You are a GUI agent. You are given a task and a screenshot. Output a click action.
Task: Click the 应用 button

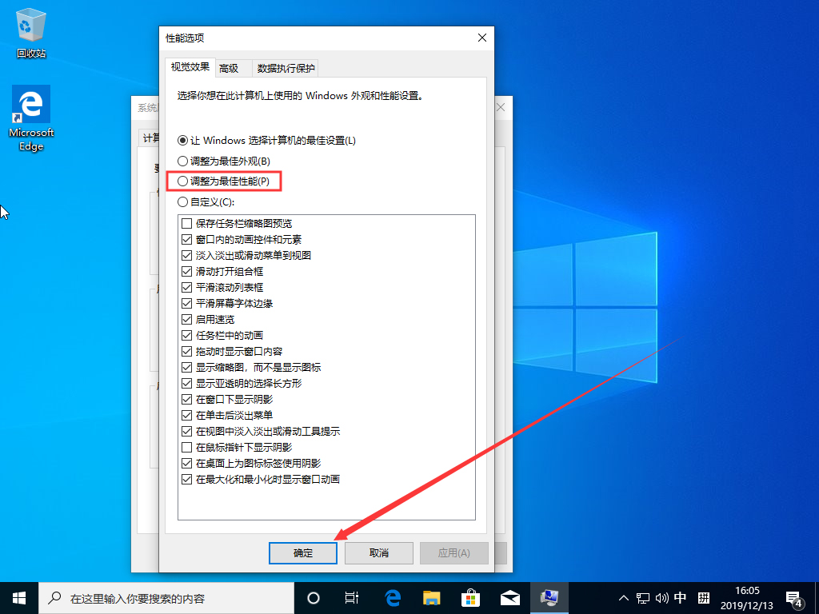(x=453, y=552)
